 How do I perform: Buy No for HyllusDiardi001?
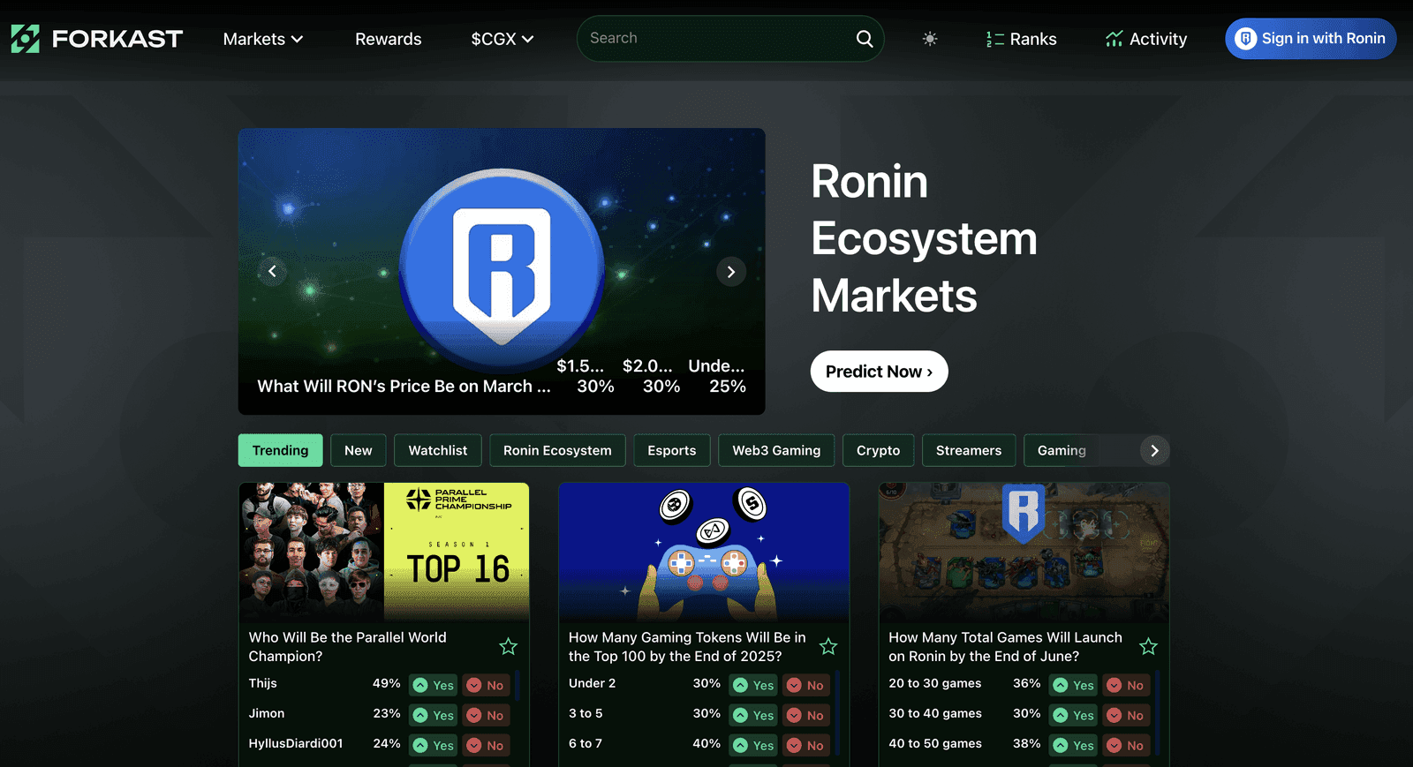[485, 745]
